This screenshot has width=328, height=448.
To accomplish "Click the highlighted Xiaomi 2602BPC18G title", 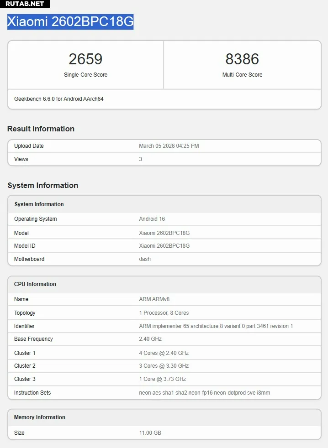I will click(70, 21).
